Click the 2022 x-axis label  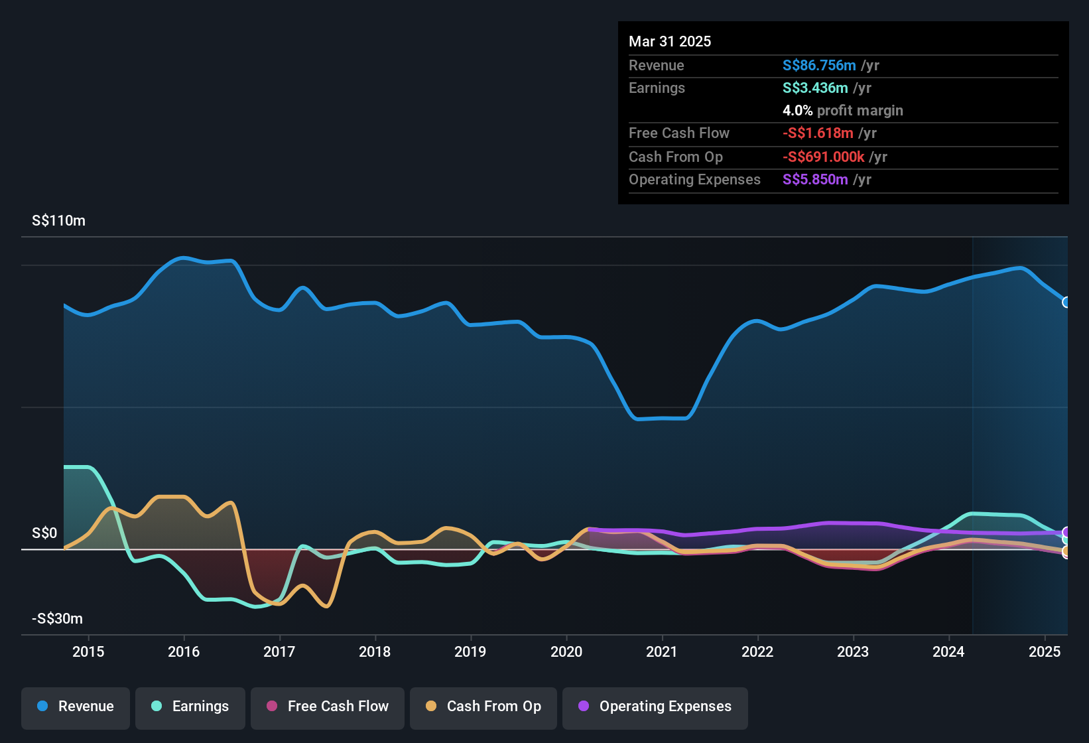click(757, 651)
